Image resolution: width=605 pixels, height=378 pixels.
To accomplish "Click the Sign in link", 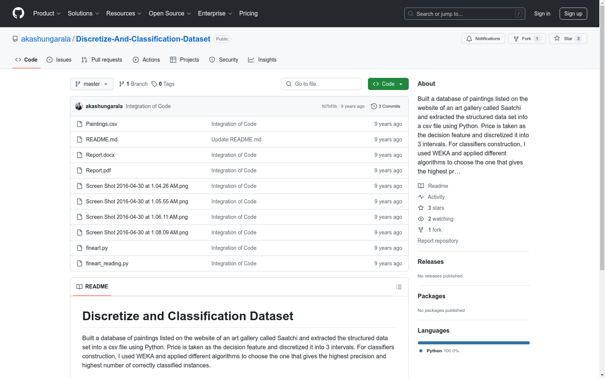I will tap(542, 14).
